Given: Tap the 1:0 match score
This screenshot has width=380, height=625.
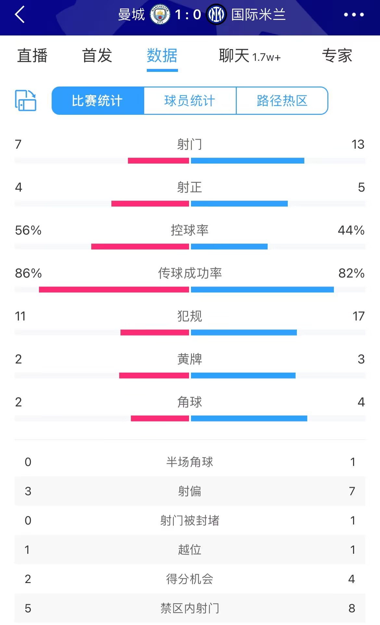Looking at the screenshot, I should [188, 15].
